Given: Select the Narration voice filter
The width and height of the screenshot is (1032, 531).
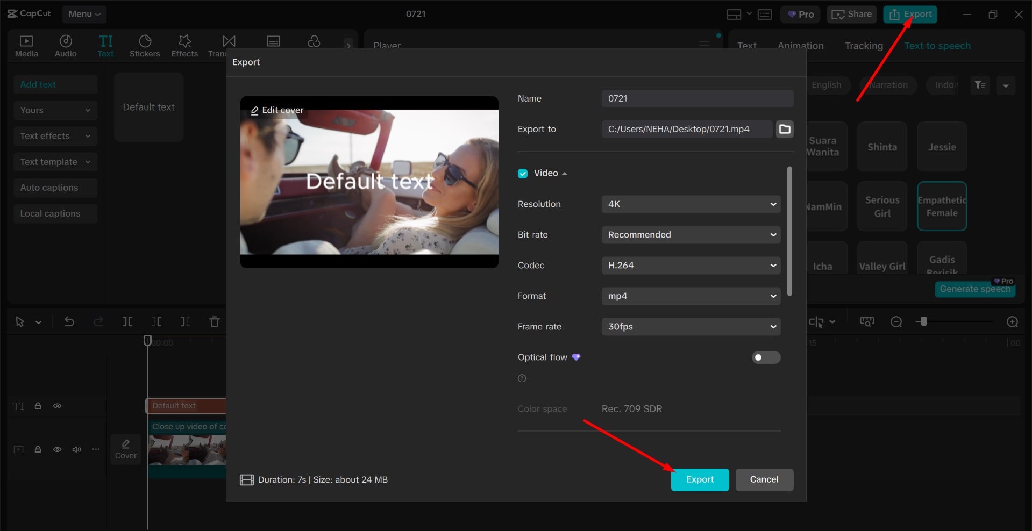Looking at the screenshot, I should tap(888, 85).
